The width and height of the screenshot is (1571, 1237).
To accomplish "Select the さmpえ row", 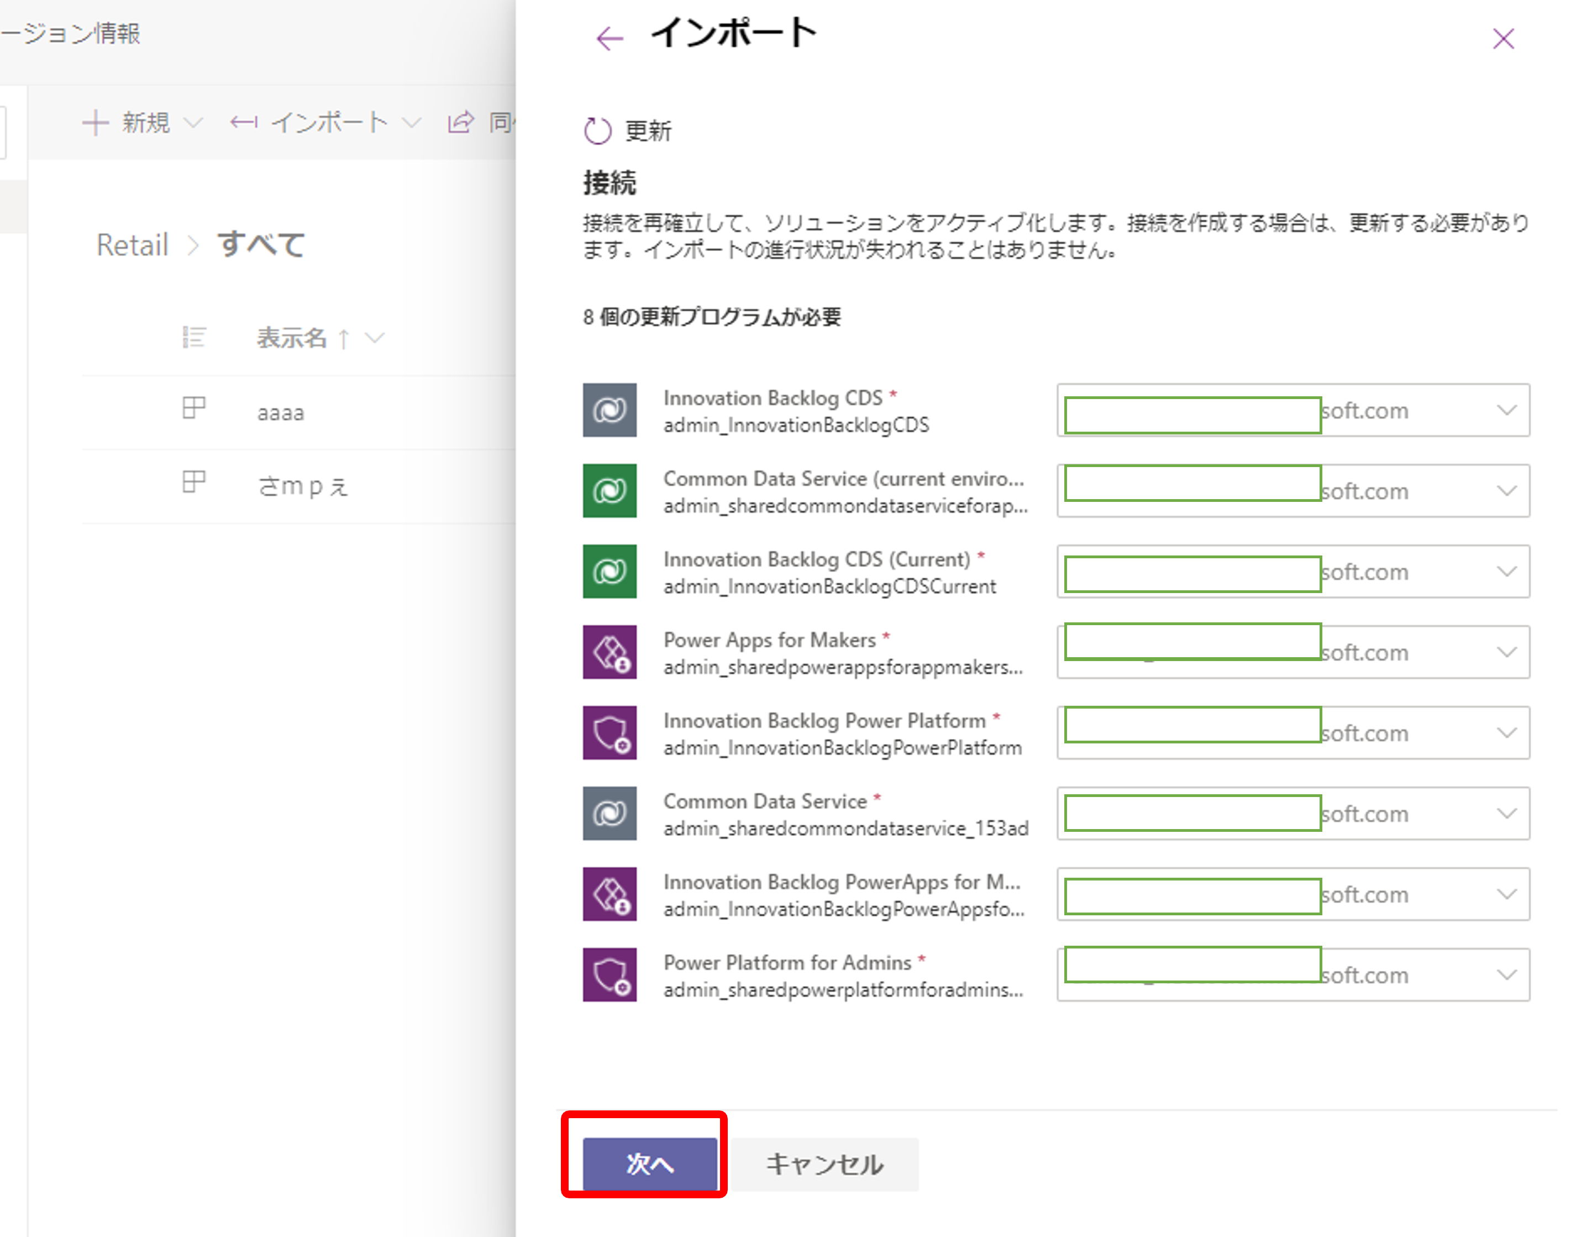I will (299, 486).
